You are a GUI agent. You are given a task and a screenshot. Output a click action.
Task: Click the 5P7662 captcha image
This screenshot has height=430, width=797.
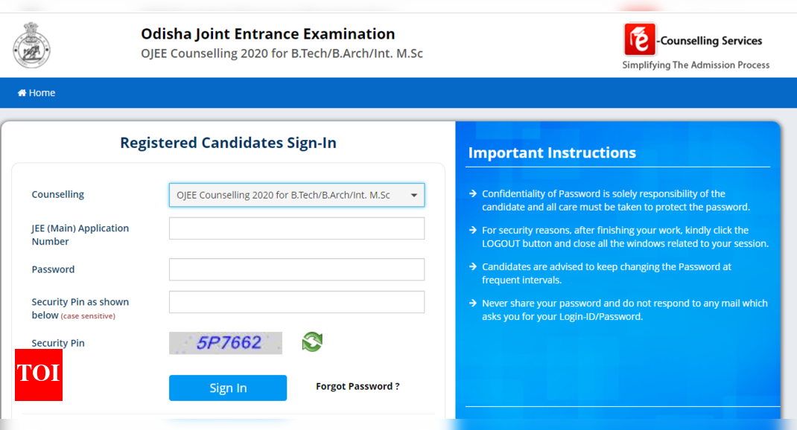pyautogui.click(x=226, y=343)
